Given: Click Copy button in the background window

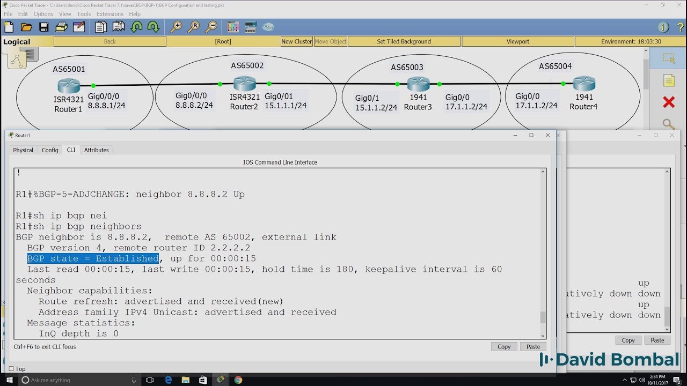Looking at the screenshot, I should 628,340.
